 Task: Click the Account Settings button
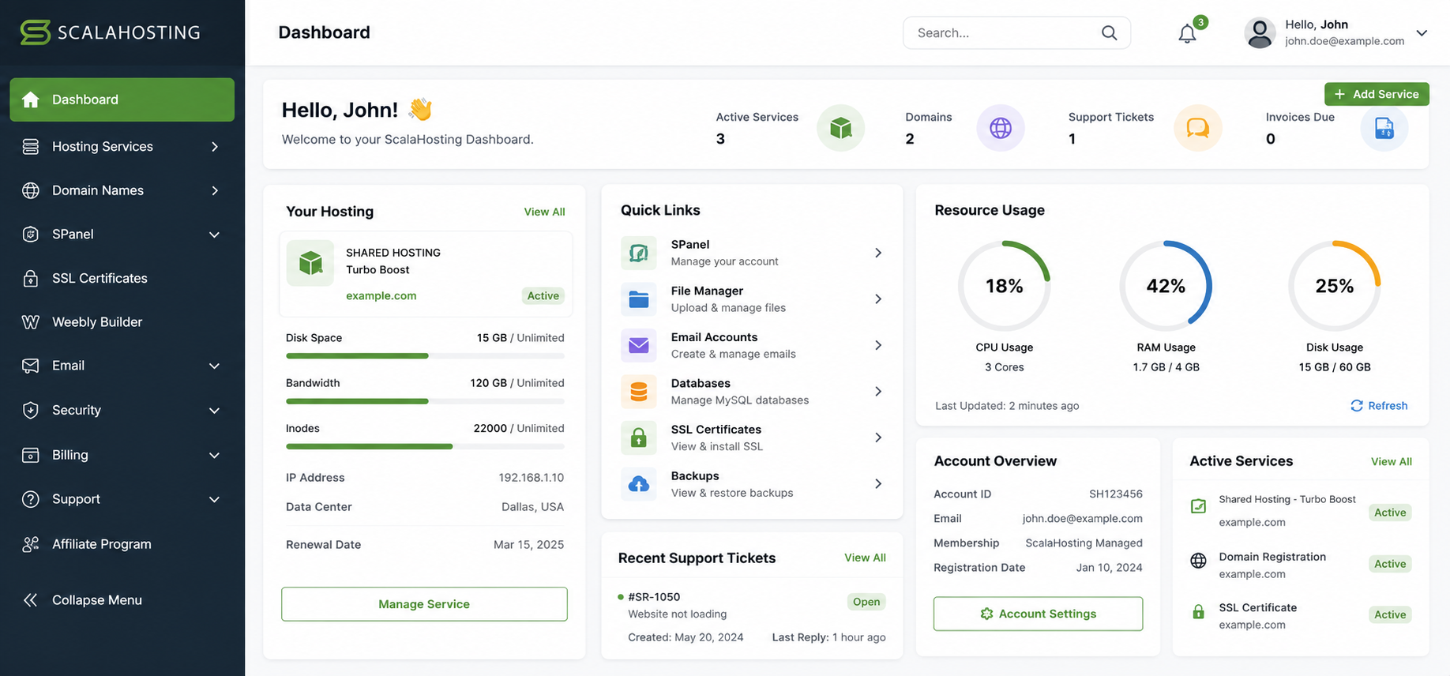click(1038, 614)
